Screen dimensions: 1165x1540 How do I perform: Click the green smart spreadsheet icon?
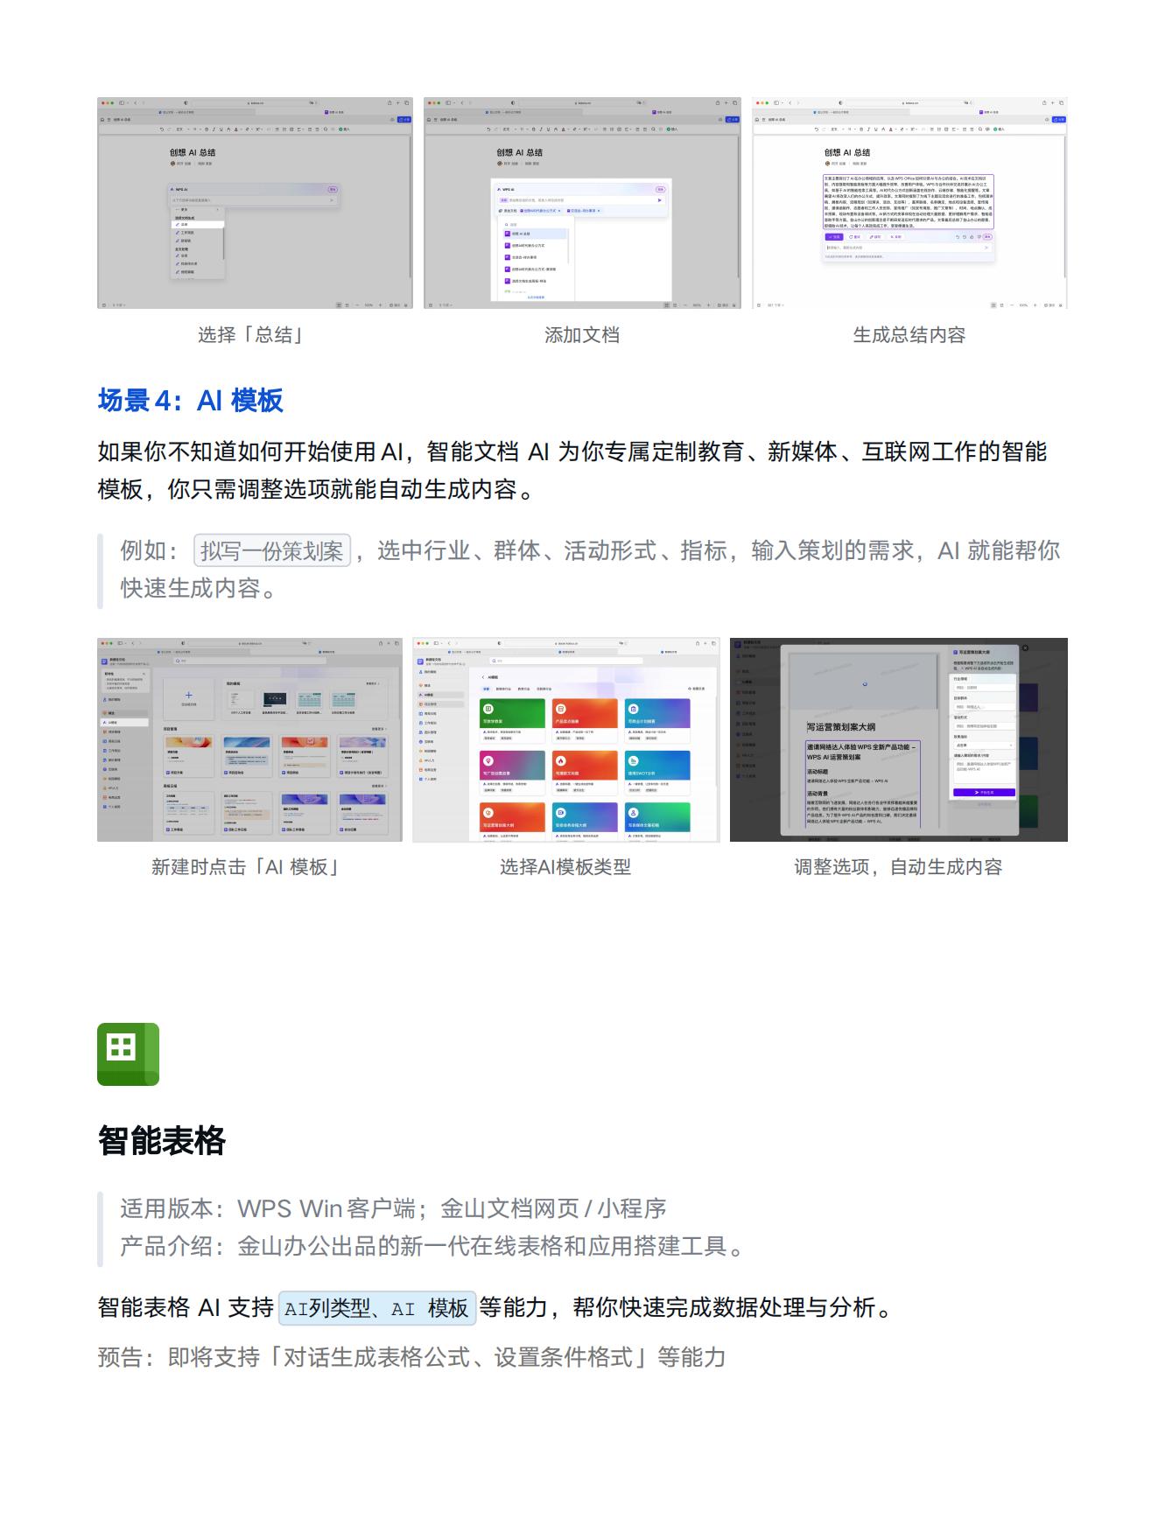tap(128, 1054)
